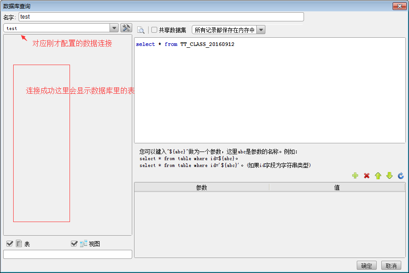Image resolution: width=409 pixels, height=273 pixels.
Task: Uncheck the 表 tables checkbox
Action: [x=10, y=244]
